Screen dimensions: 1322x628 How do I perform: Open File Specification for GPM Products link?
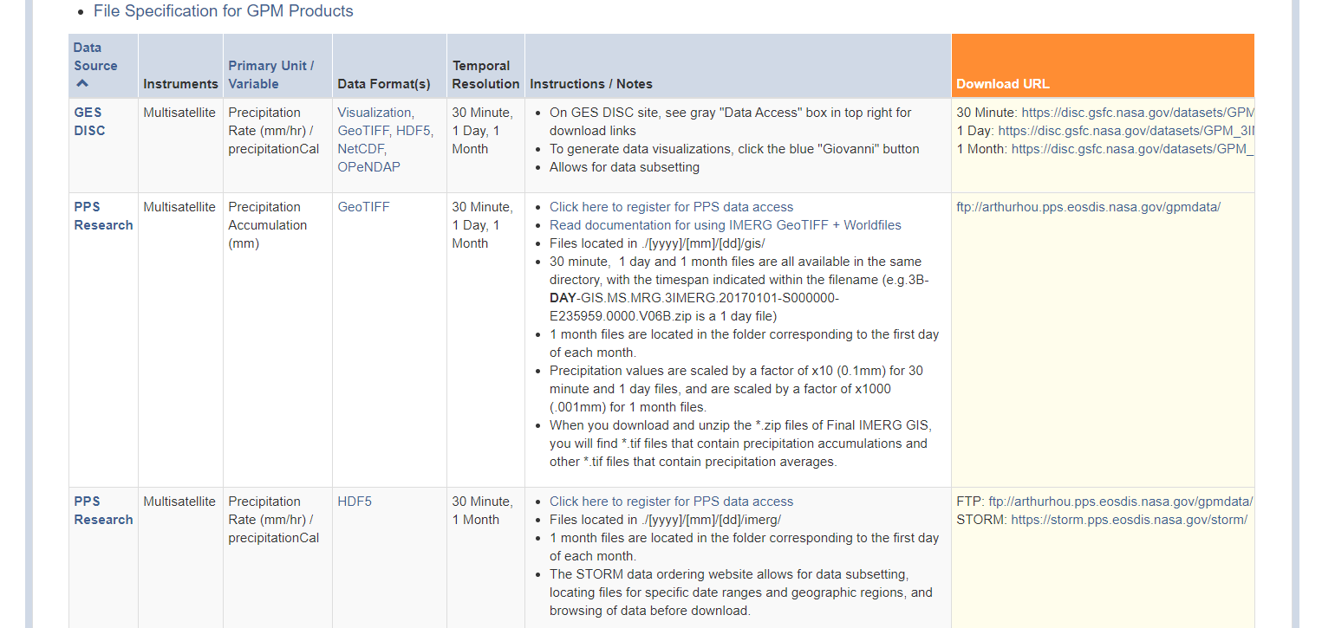point(224,11)
